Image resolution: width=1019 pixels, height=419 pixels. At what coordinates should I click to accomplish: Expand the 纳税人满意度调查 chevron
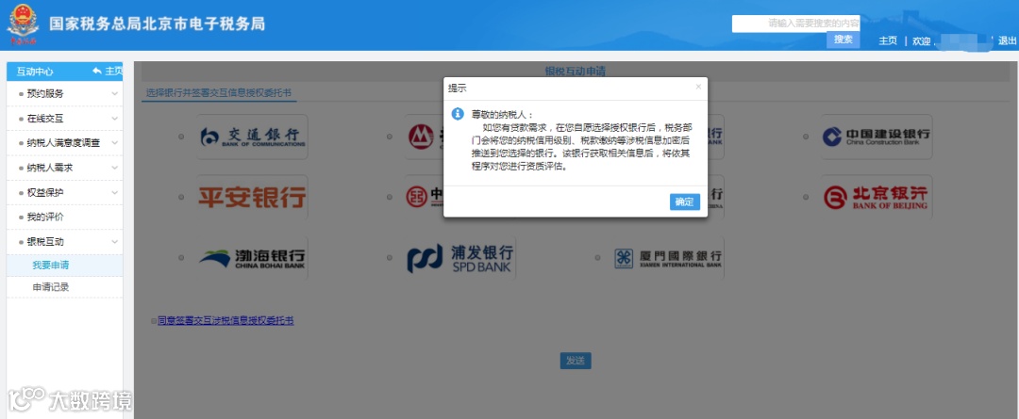pos(115,143)
